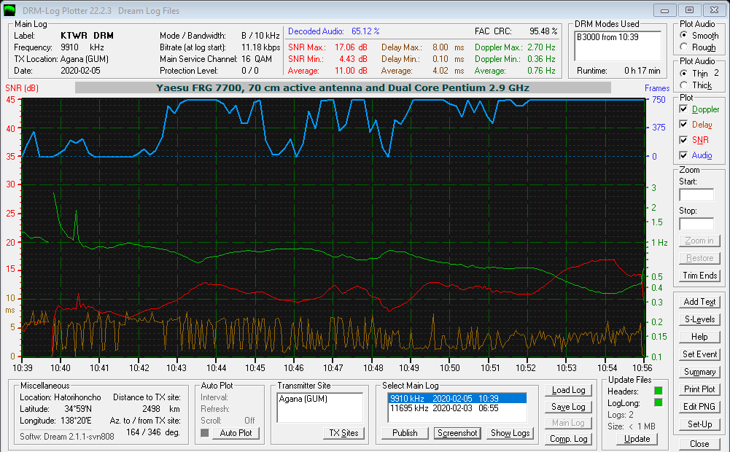Click the Runtime 0 h 17 min value
730x452 pixels.
coord(642,71)
